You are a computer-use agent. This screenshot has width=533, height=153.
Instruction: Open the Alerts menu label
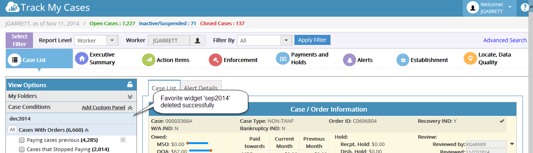coord(365,60)
